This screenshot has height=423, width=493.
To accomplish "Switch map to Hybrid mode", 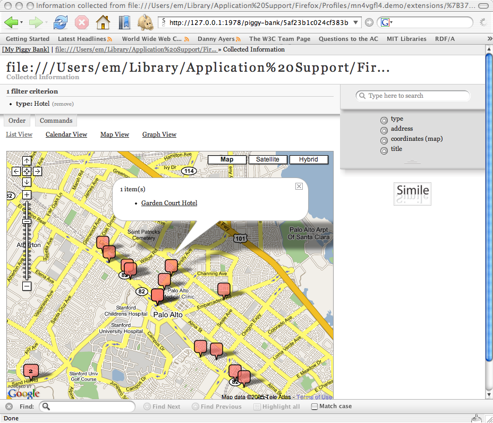I will pyautogui.click(x=308, y=159).
